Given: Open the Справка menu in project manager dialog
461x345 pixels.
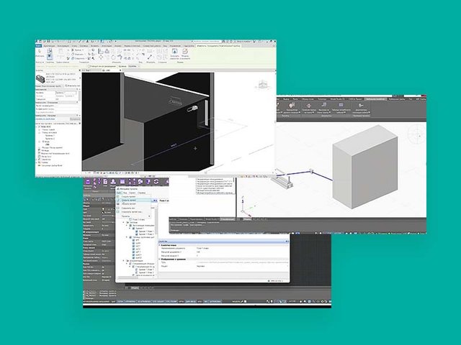Looking at the screenshot, I should pos(143,193).
